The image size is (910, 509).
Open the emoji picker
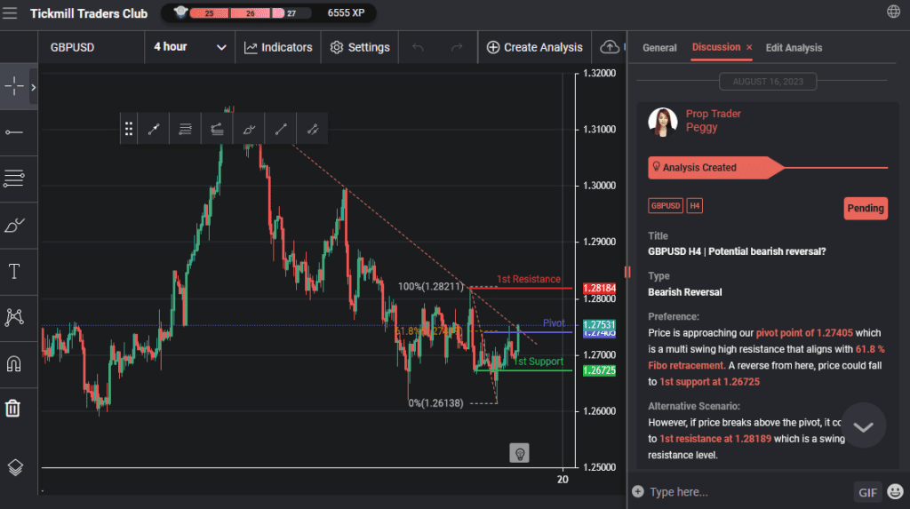[894, 491]
